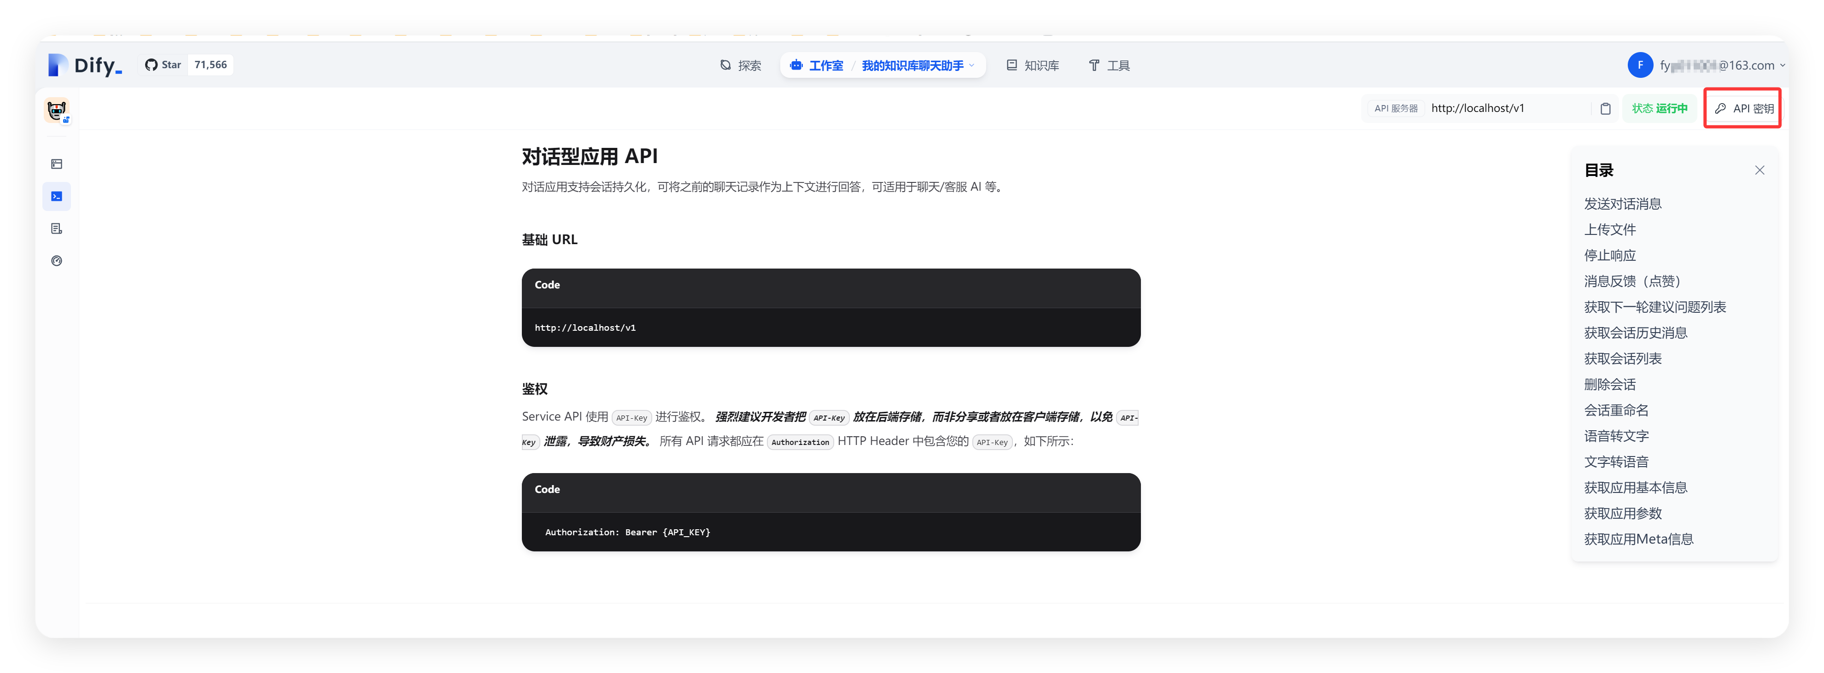Expand the 我的知识库聊天助手 app dropdown

918,65
